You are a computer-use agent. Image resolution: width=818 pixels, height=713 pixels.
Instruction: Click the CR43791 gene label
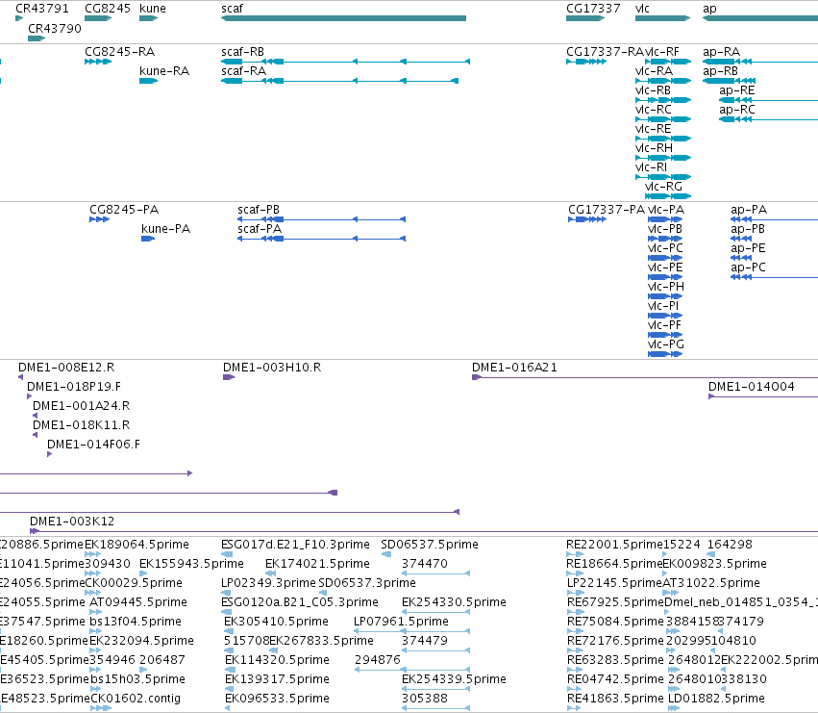(42, 9)
